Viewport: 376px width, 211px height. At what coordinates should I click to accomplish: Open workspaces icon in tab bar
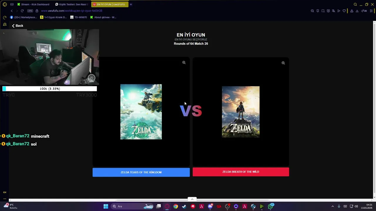point(12,4)
